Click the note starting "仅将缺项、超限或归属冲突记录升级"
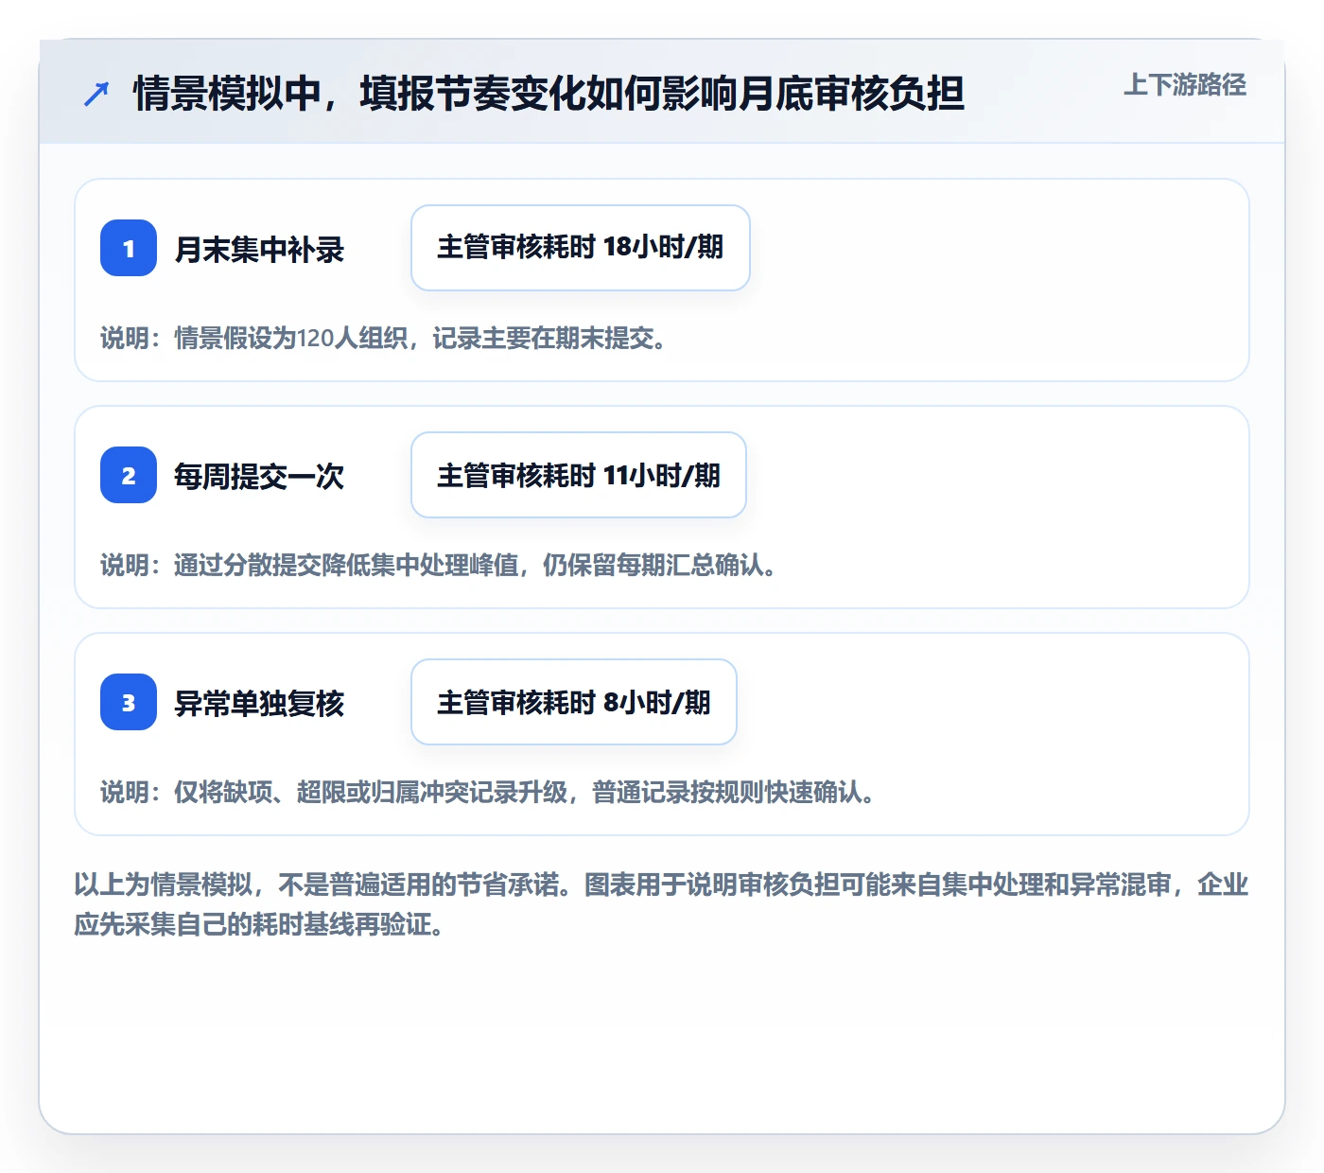 pyautogui.click(x=488, y=793)
